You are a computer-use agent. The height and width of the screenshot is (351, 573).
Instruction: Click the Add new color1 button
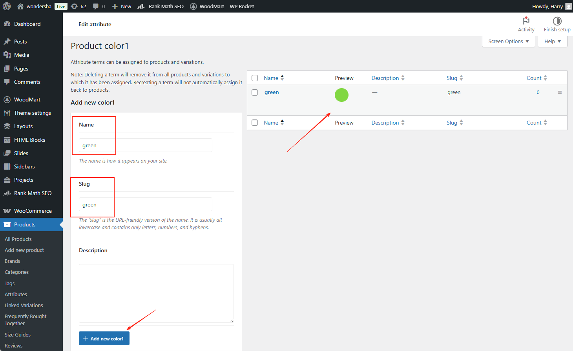click(x=104, y=338)
